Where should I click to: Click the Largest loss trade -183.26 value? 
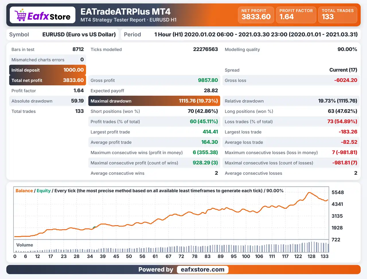348,132
